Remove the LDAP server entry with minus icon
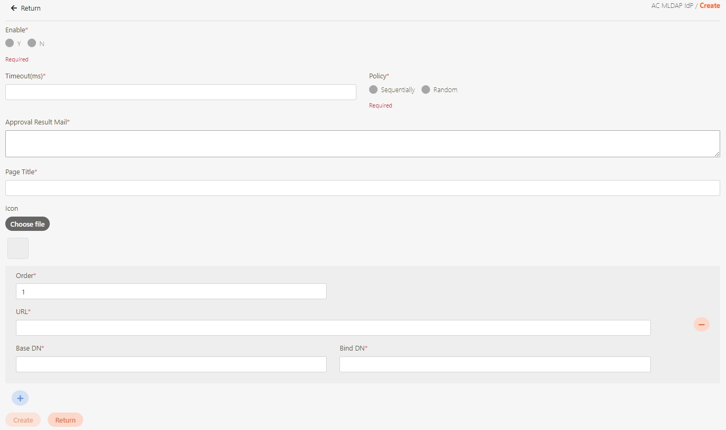Screen dimensions: 726x430 (701, 324)
